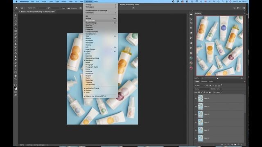Select the Rectangular Marquee tool
The image size is (262, 147).
16,18
